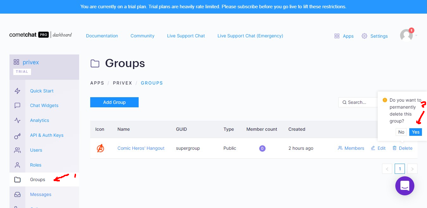
Task: Go to the next page arrow
Action: (412, 169)
